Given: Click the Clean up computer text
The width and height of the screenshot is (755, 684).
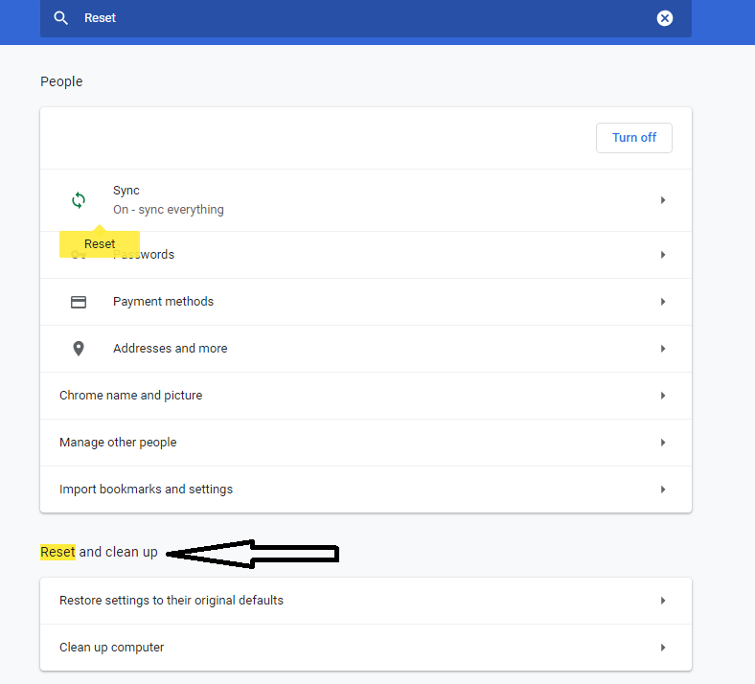Looking at the screenshot, I should (111, 648).
